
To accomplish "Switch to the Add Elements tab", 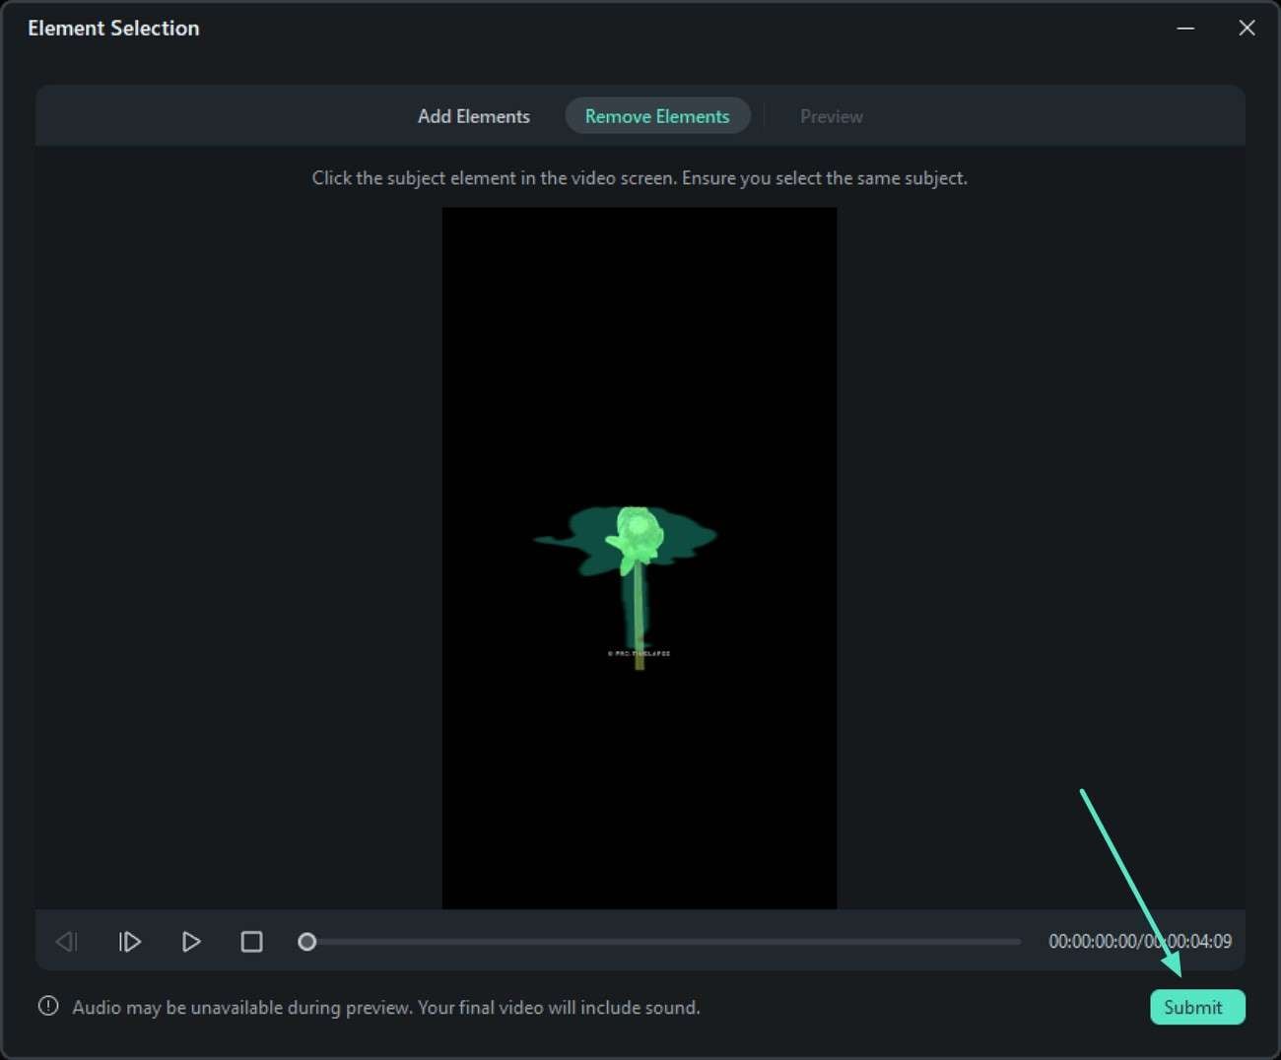I will tap(474, 116).
